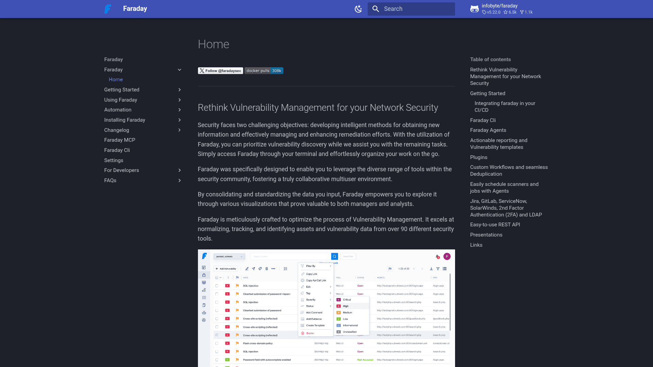The height and width of the screenshot is (367, 653).
Task: Expand the Changelog chevron
Action: coord(180,130)
